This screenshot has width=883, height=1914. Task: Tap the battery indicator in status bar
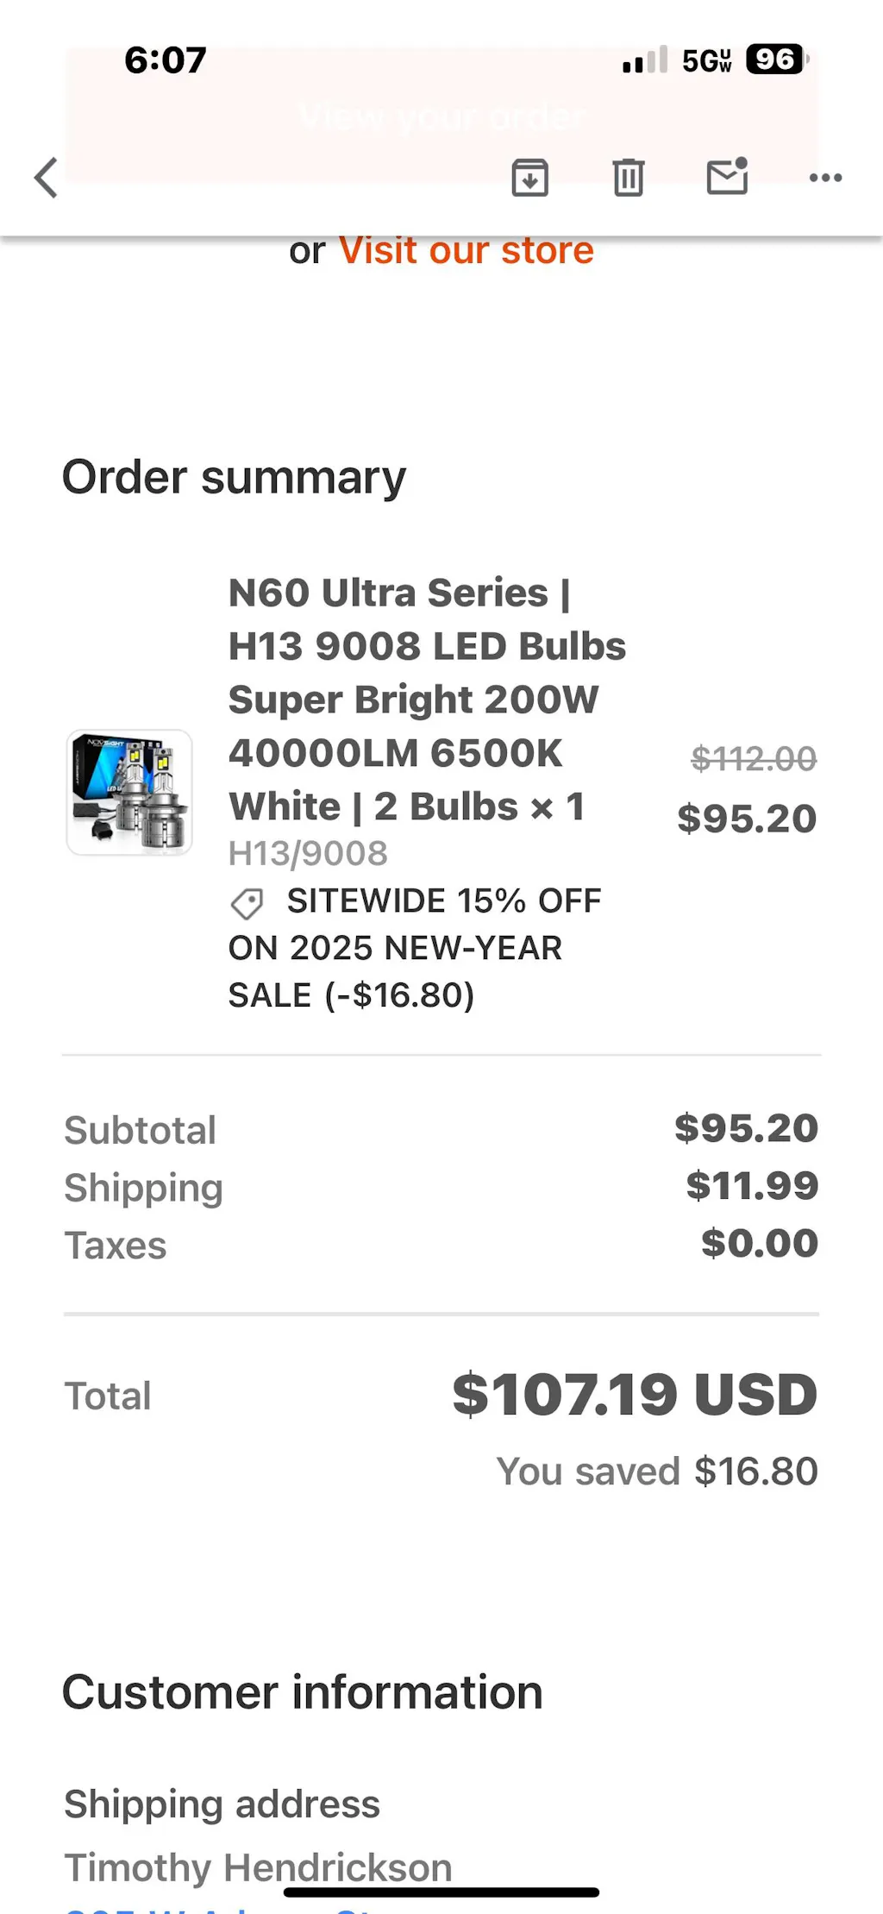pyautogui.click(x=775, y=60)
